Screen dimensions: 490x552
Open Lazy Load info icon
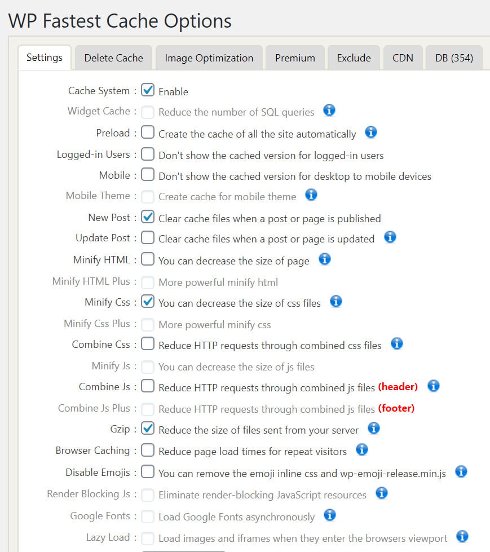click(462, 537)
